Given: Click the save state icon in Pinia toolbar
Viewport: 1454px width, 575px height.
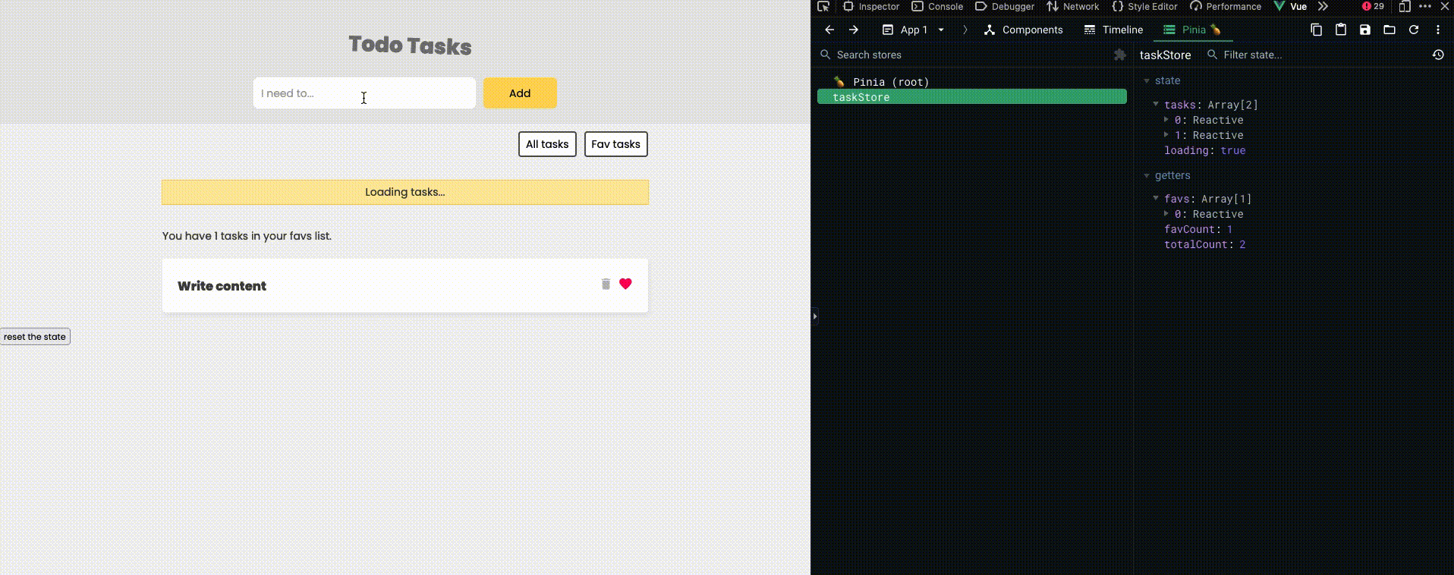Looking at the screenshot, I should tap(1365, 30).
